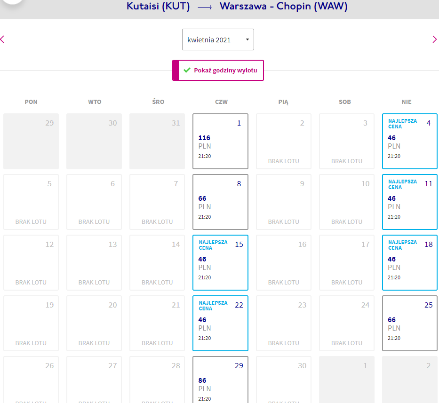Select April 1 flight for 116 PLN
Viewport: 439px width, 403px height.
pyautogui.click(x=220, y=142)
